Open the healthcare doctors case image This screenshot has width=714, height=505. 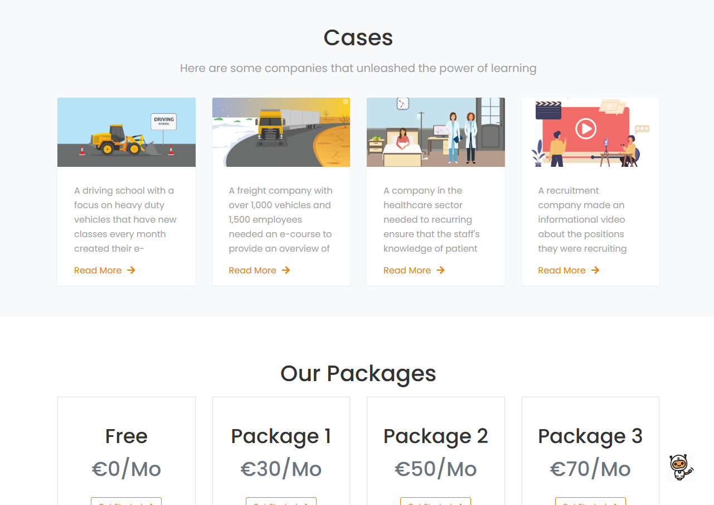436,132
